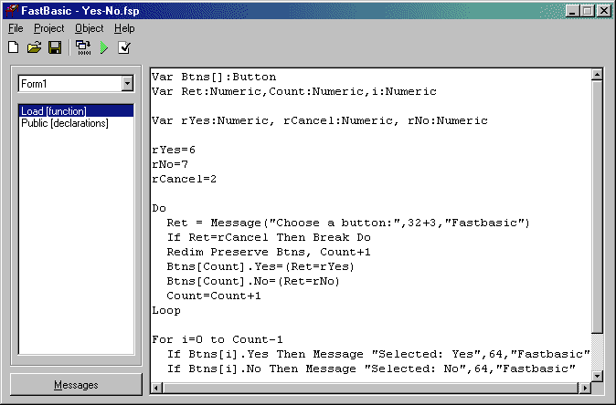Open the File menu
This screenshot has height=405, width=616.
pyautogui.click(x=16, y=28)
